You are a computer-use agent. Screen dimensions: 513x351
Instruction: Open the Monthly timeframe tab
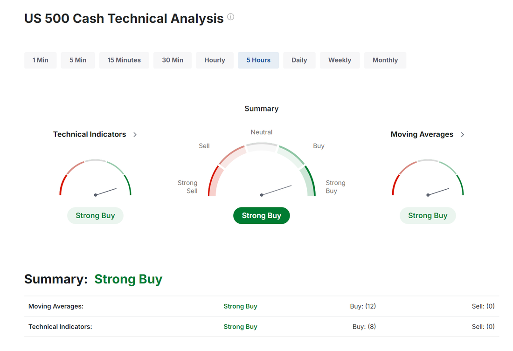tap(385, 60)
